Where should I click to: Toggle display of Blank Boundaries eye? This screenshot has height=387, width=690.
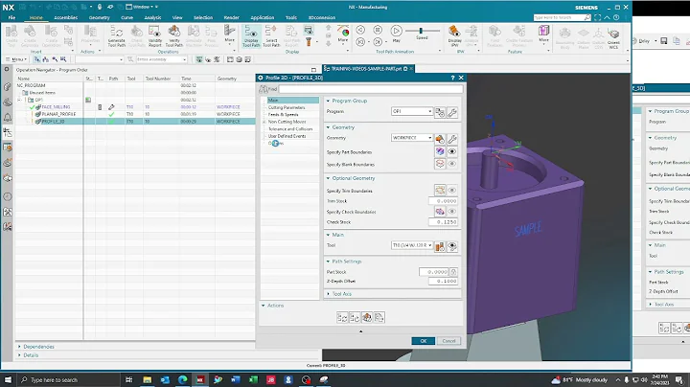click(x=452, y=164)
